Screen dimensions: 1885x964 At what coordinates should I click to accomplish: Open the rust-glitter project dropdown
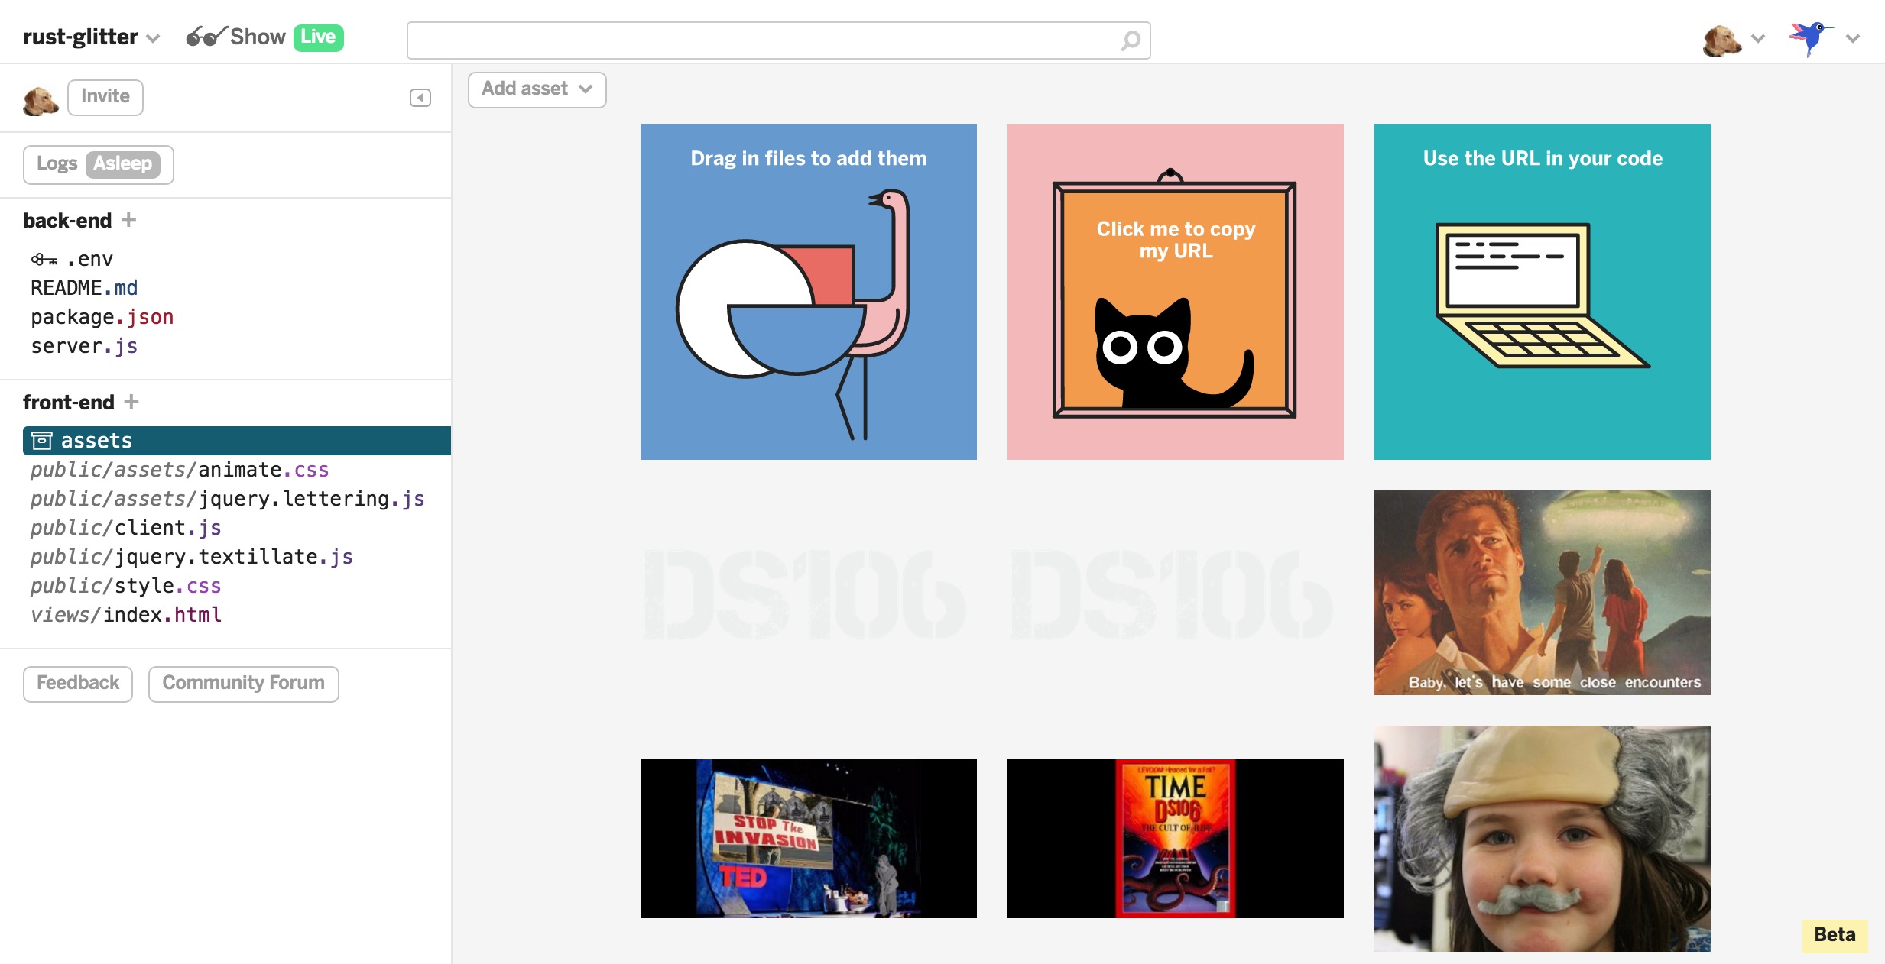coord(91,37)
